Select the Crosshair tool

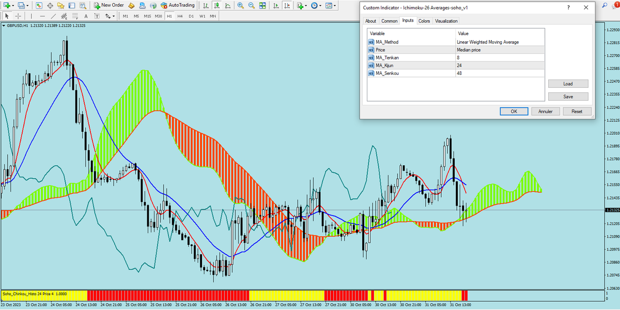click(18, 16)
